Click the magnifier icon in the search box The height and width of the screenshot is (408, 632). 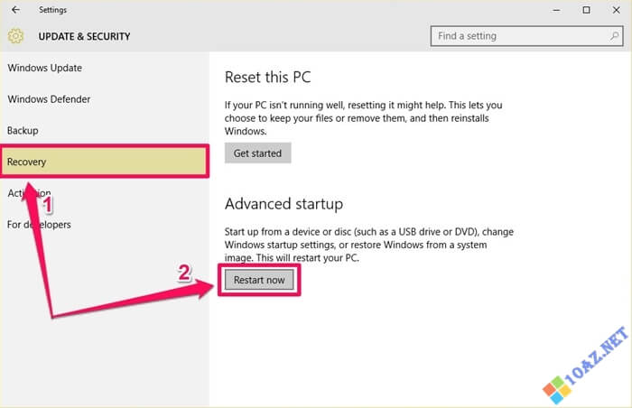(x=609, y=36)
